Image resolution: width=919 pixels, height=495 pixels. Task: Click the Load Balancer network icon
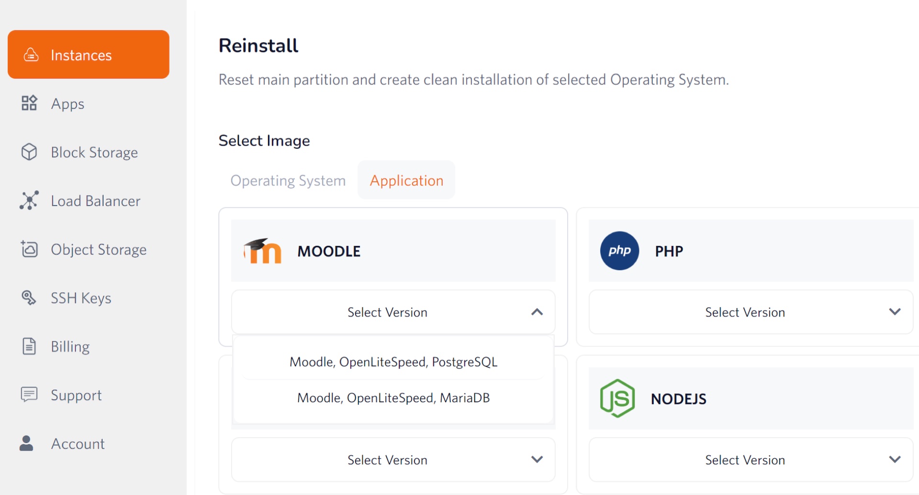click(29, 201)
